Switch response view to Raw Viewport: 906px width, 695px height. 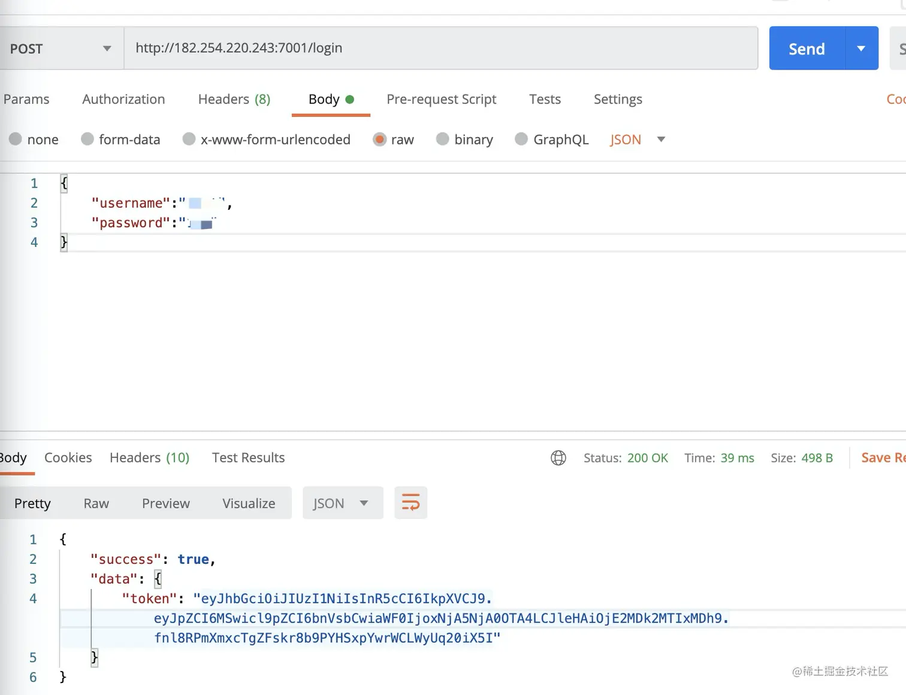[96, 503]
